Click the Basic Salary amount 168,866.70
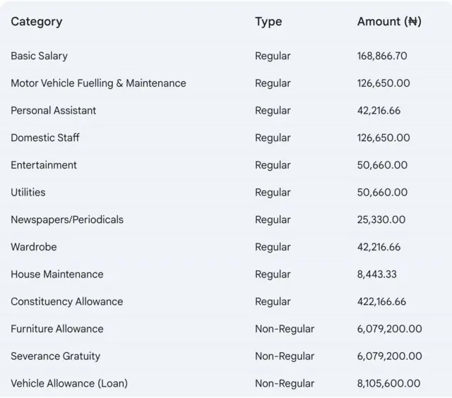This screenshot has height=398, width=452. pyautogui.click(x=382, y=56)
